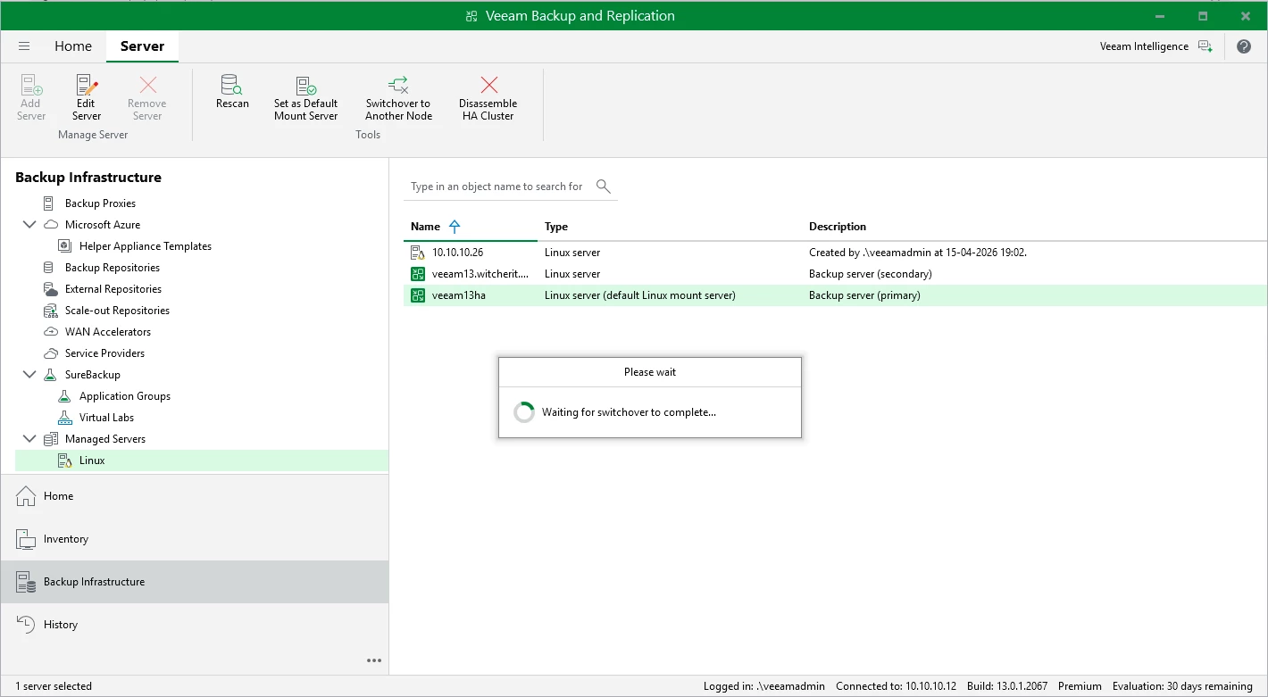The height and width of the screenshot is (697, 1268).
Task: Click the Virtual Labs icon
Action: (64, 418)
